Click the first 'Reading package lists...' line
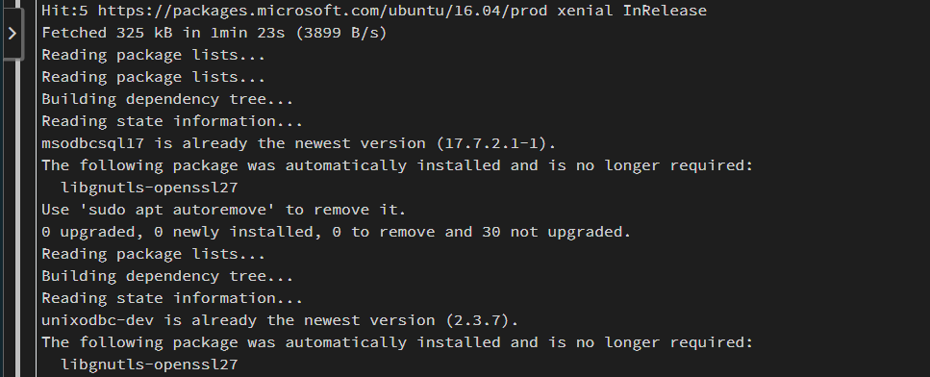Viewport: 930px width, 377px height. tap(154, 55)
